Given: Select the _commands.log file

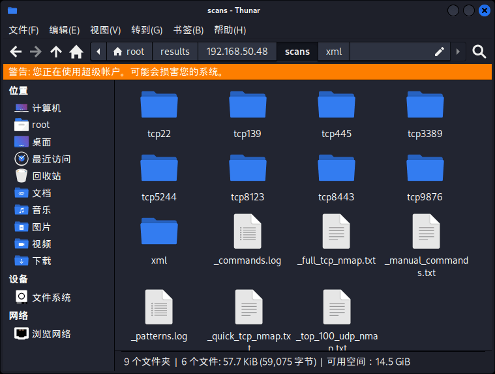Looking at the screenshot, I should coord(247,240).
